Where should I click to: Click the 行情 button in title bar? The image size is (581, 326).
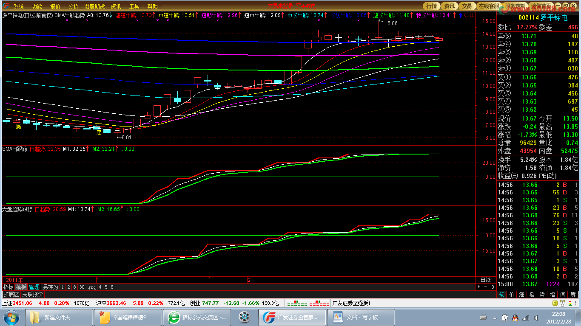[432, 6]
